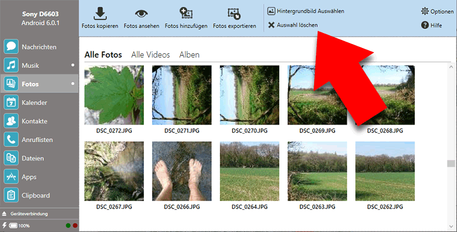This screenshot has height=232, width=457.
Task: Open the Hilfe help link
Action: 432,25
